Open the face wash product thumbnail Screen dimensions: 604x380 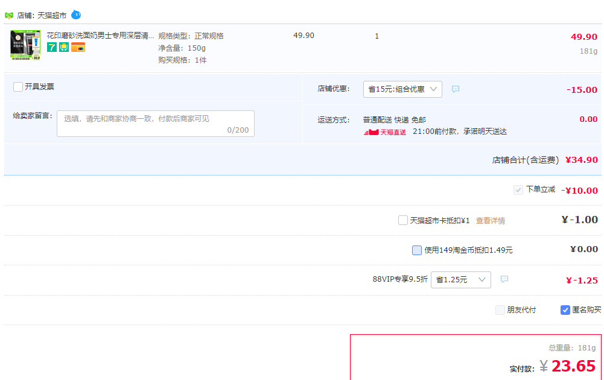(25, 45)
